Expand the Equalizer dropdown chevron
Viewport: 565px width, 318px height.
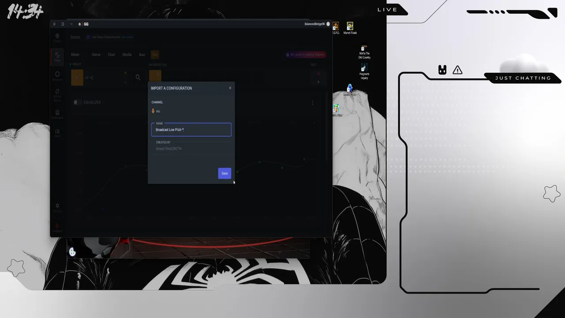(104, 102)
